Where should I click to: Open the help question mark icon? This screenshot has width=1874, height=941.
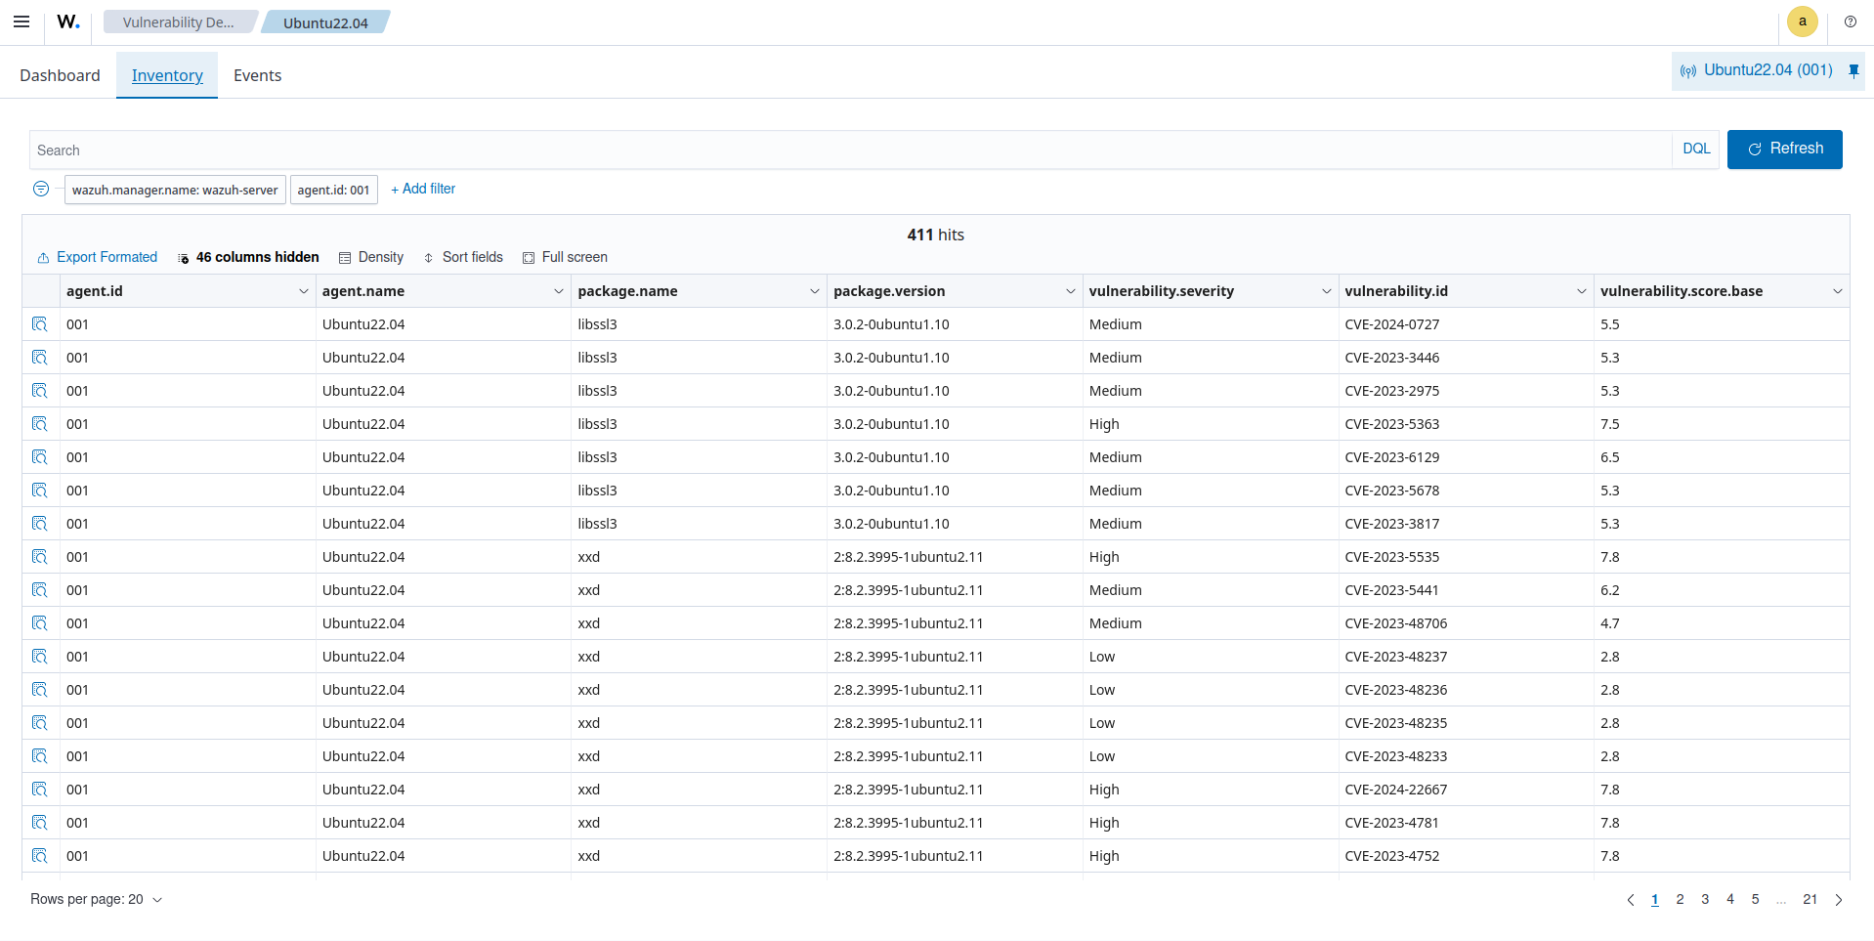1850,21
